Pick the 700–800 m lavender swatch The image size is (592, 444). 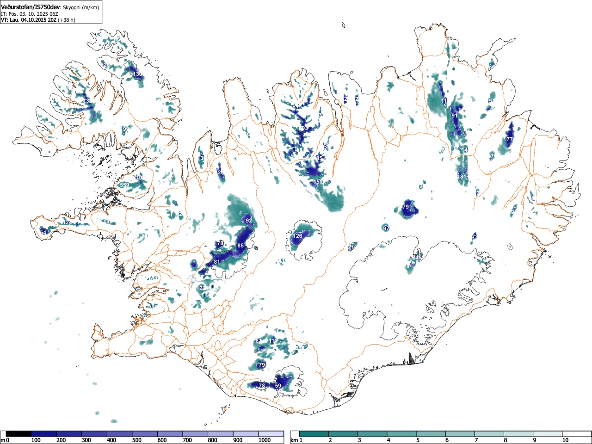(x=195, y=434)
